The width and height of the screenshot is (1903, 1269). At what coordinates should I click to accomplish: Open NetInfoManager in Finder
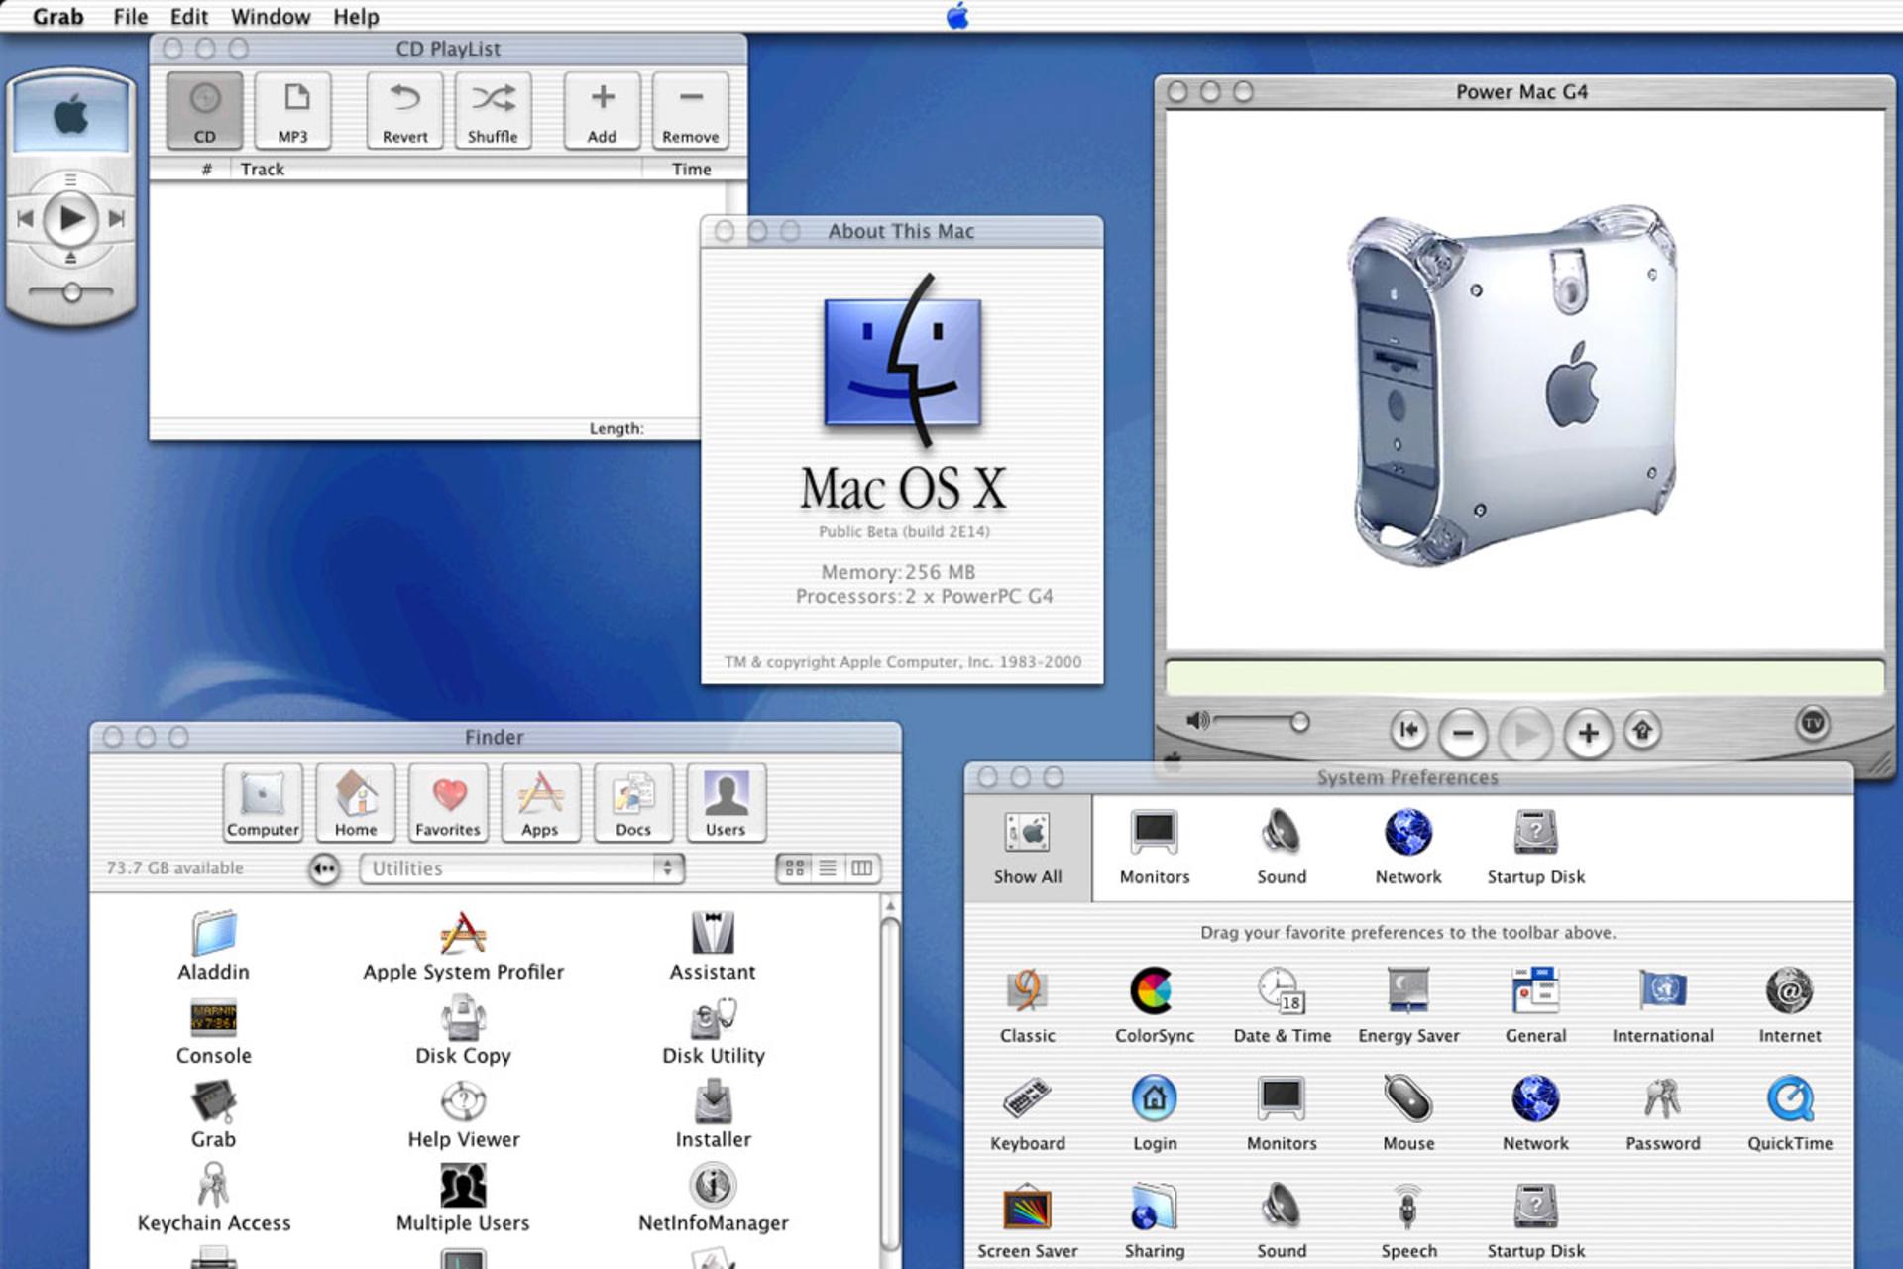(713, 1198)
